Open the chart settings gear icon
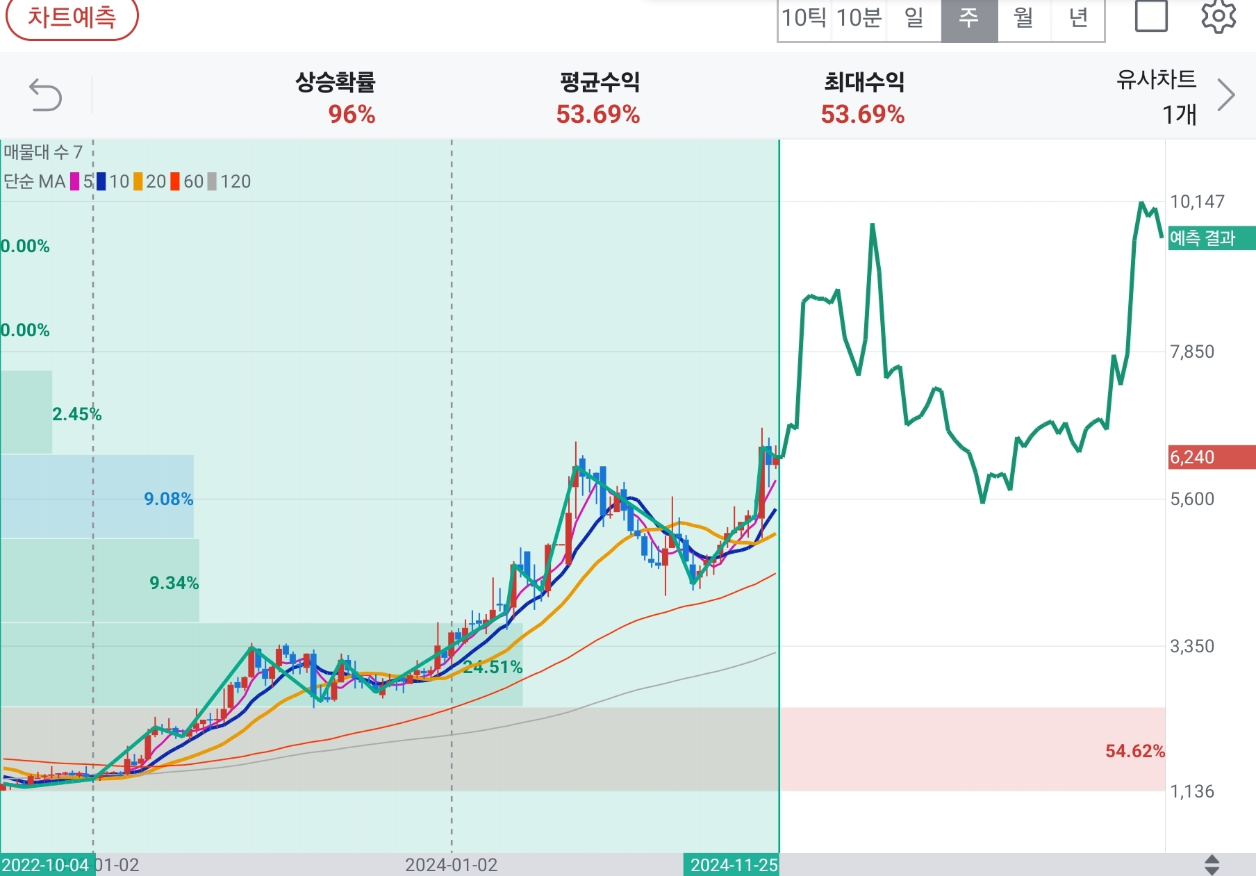Screen dimensions: 1256x876 pos(1218,15)
